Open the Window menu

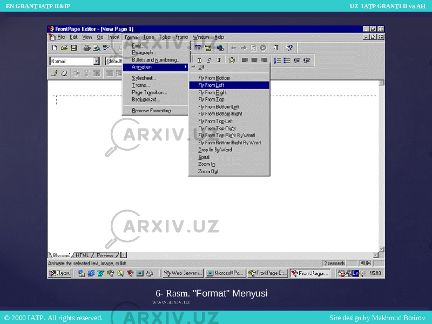point(201,37)
